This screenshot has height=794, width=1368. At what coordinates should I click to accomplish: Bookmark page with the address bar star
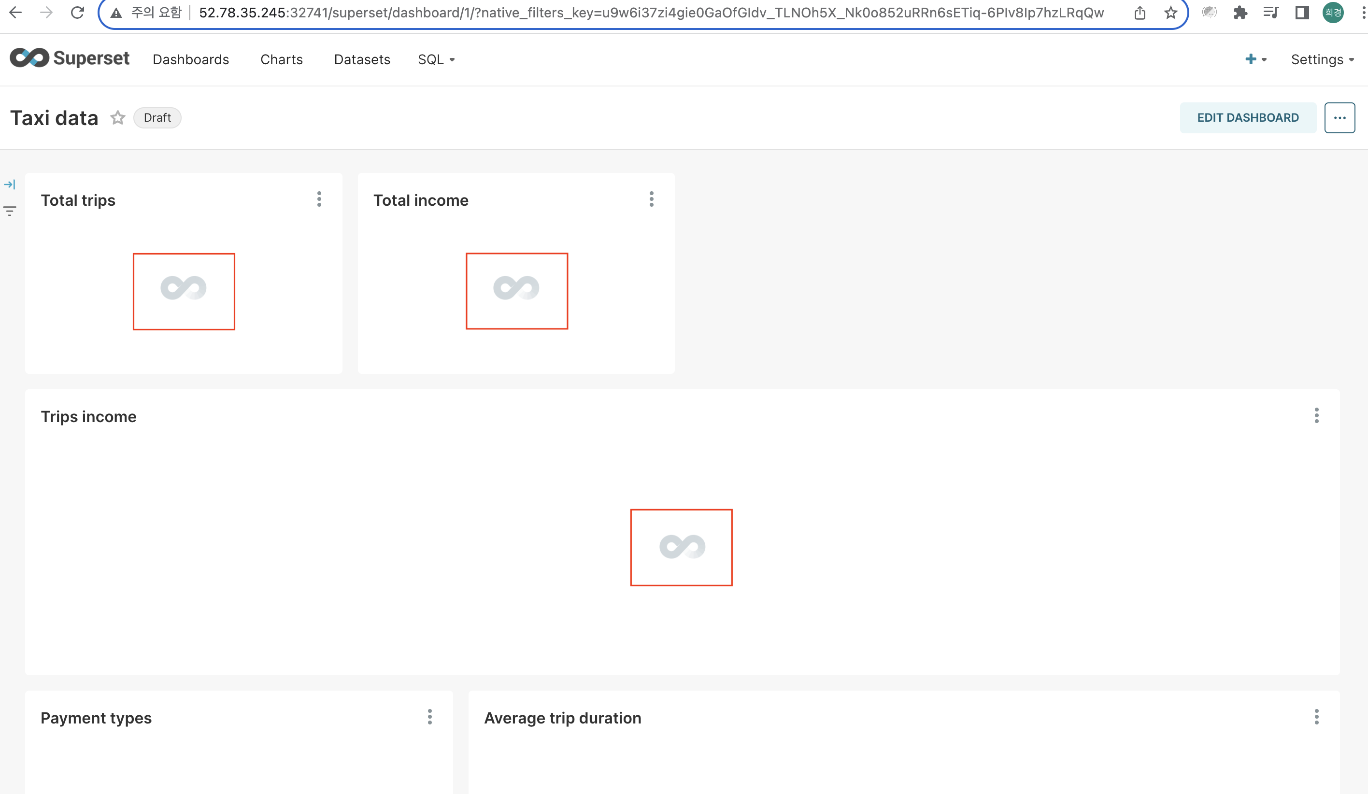coord(1170,13)
